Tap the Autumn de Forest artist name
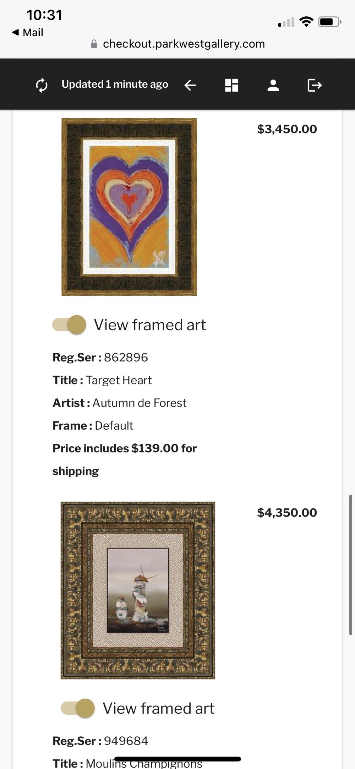Viewport: 355px width, 769px height. [x=139, y=403]
